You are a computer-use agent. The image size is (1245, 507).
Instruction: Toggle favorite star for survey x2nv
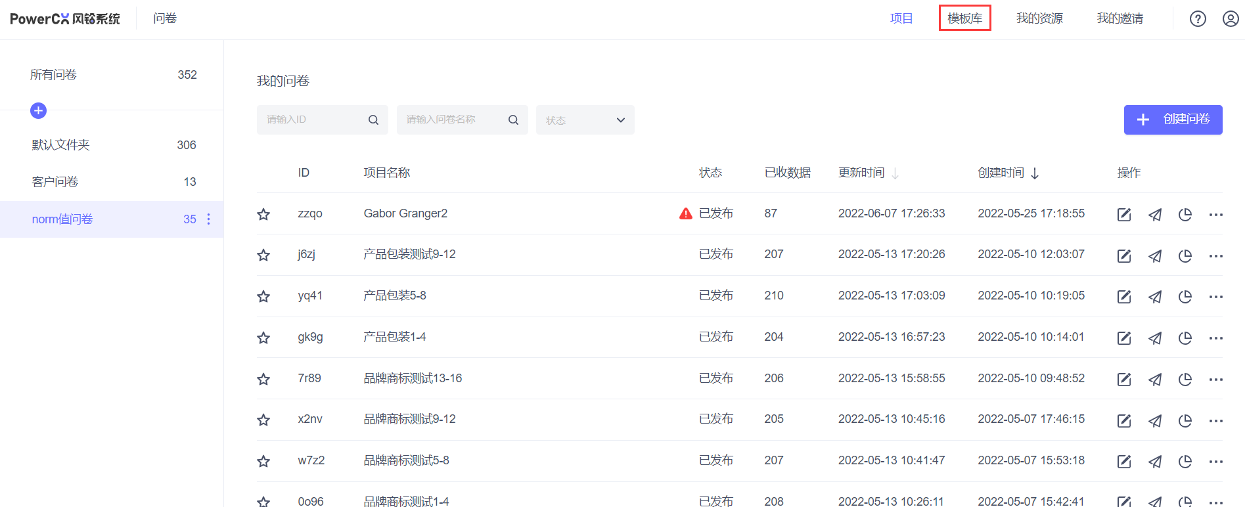263,420
